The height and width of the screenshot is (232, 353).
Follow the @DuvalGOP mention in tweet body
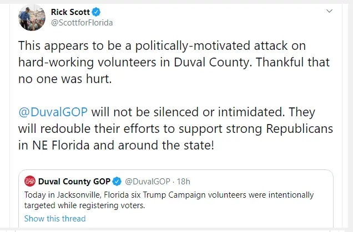[53, 111]
